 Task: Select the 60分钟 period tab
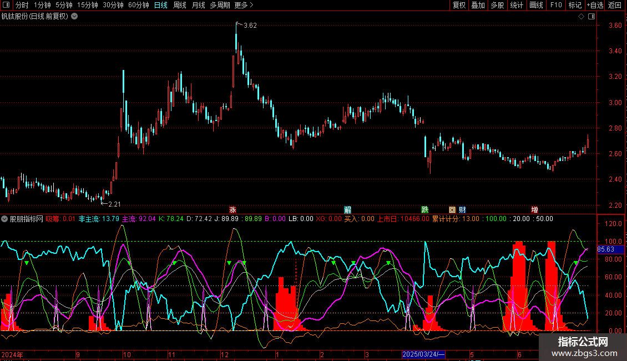139,5
